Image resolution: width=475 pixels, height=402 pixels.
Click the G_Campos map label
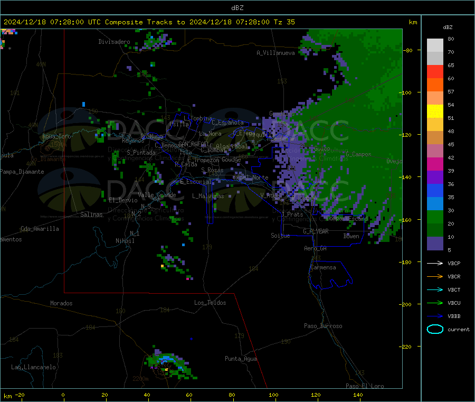point(358,154)
